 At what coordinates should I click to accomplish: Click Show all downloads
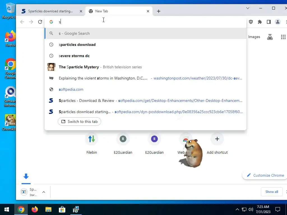click(272, 191)
